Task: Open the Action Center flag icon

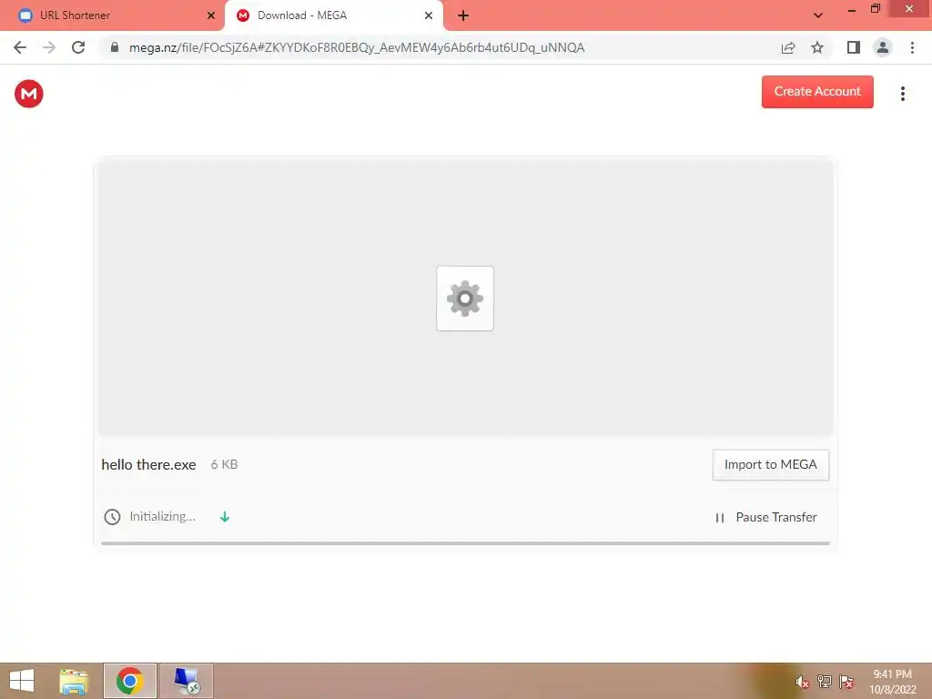Action: point(846,682)
